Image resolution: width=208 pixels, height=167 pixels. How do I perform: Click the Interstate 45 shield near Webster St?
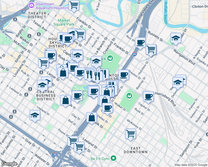click(55, 154)
